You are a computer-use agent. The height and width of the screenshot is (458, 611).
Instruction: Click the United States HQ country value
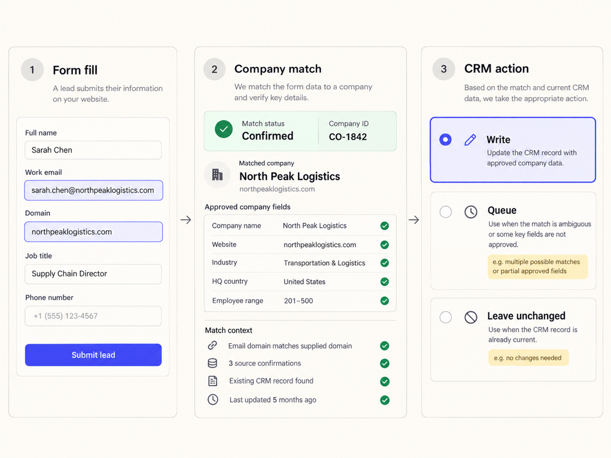point(304,282)
